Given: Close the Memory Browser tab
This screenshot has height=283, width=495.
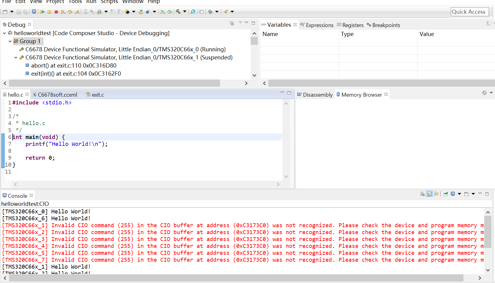Looking at the screenshot, I should pyautogui.click(x=386, y=94).
